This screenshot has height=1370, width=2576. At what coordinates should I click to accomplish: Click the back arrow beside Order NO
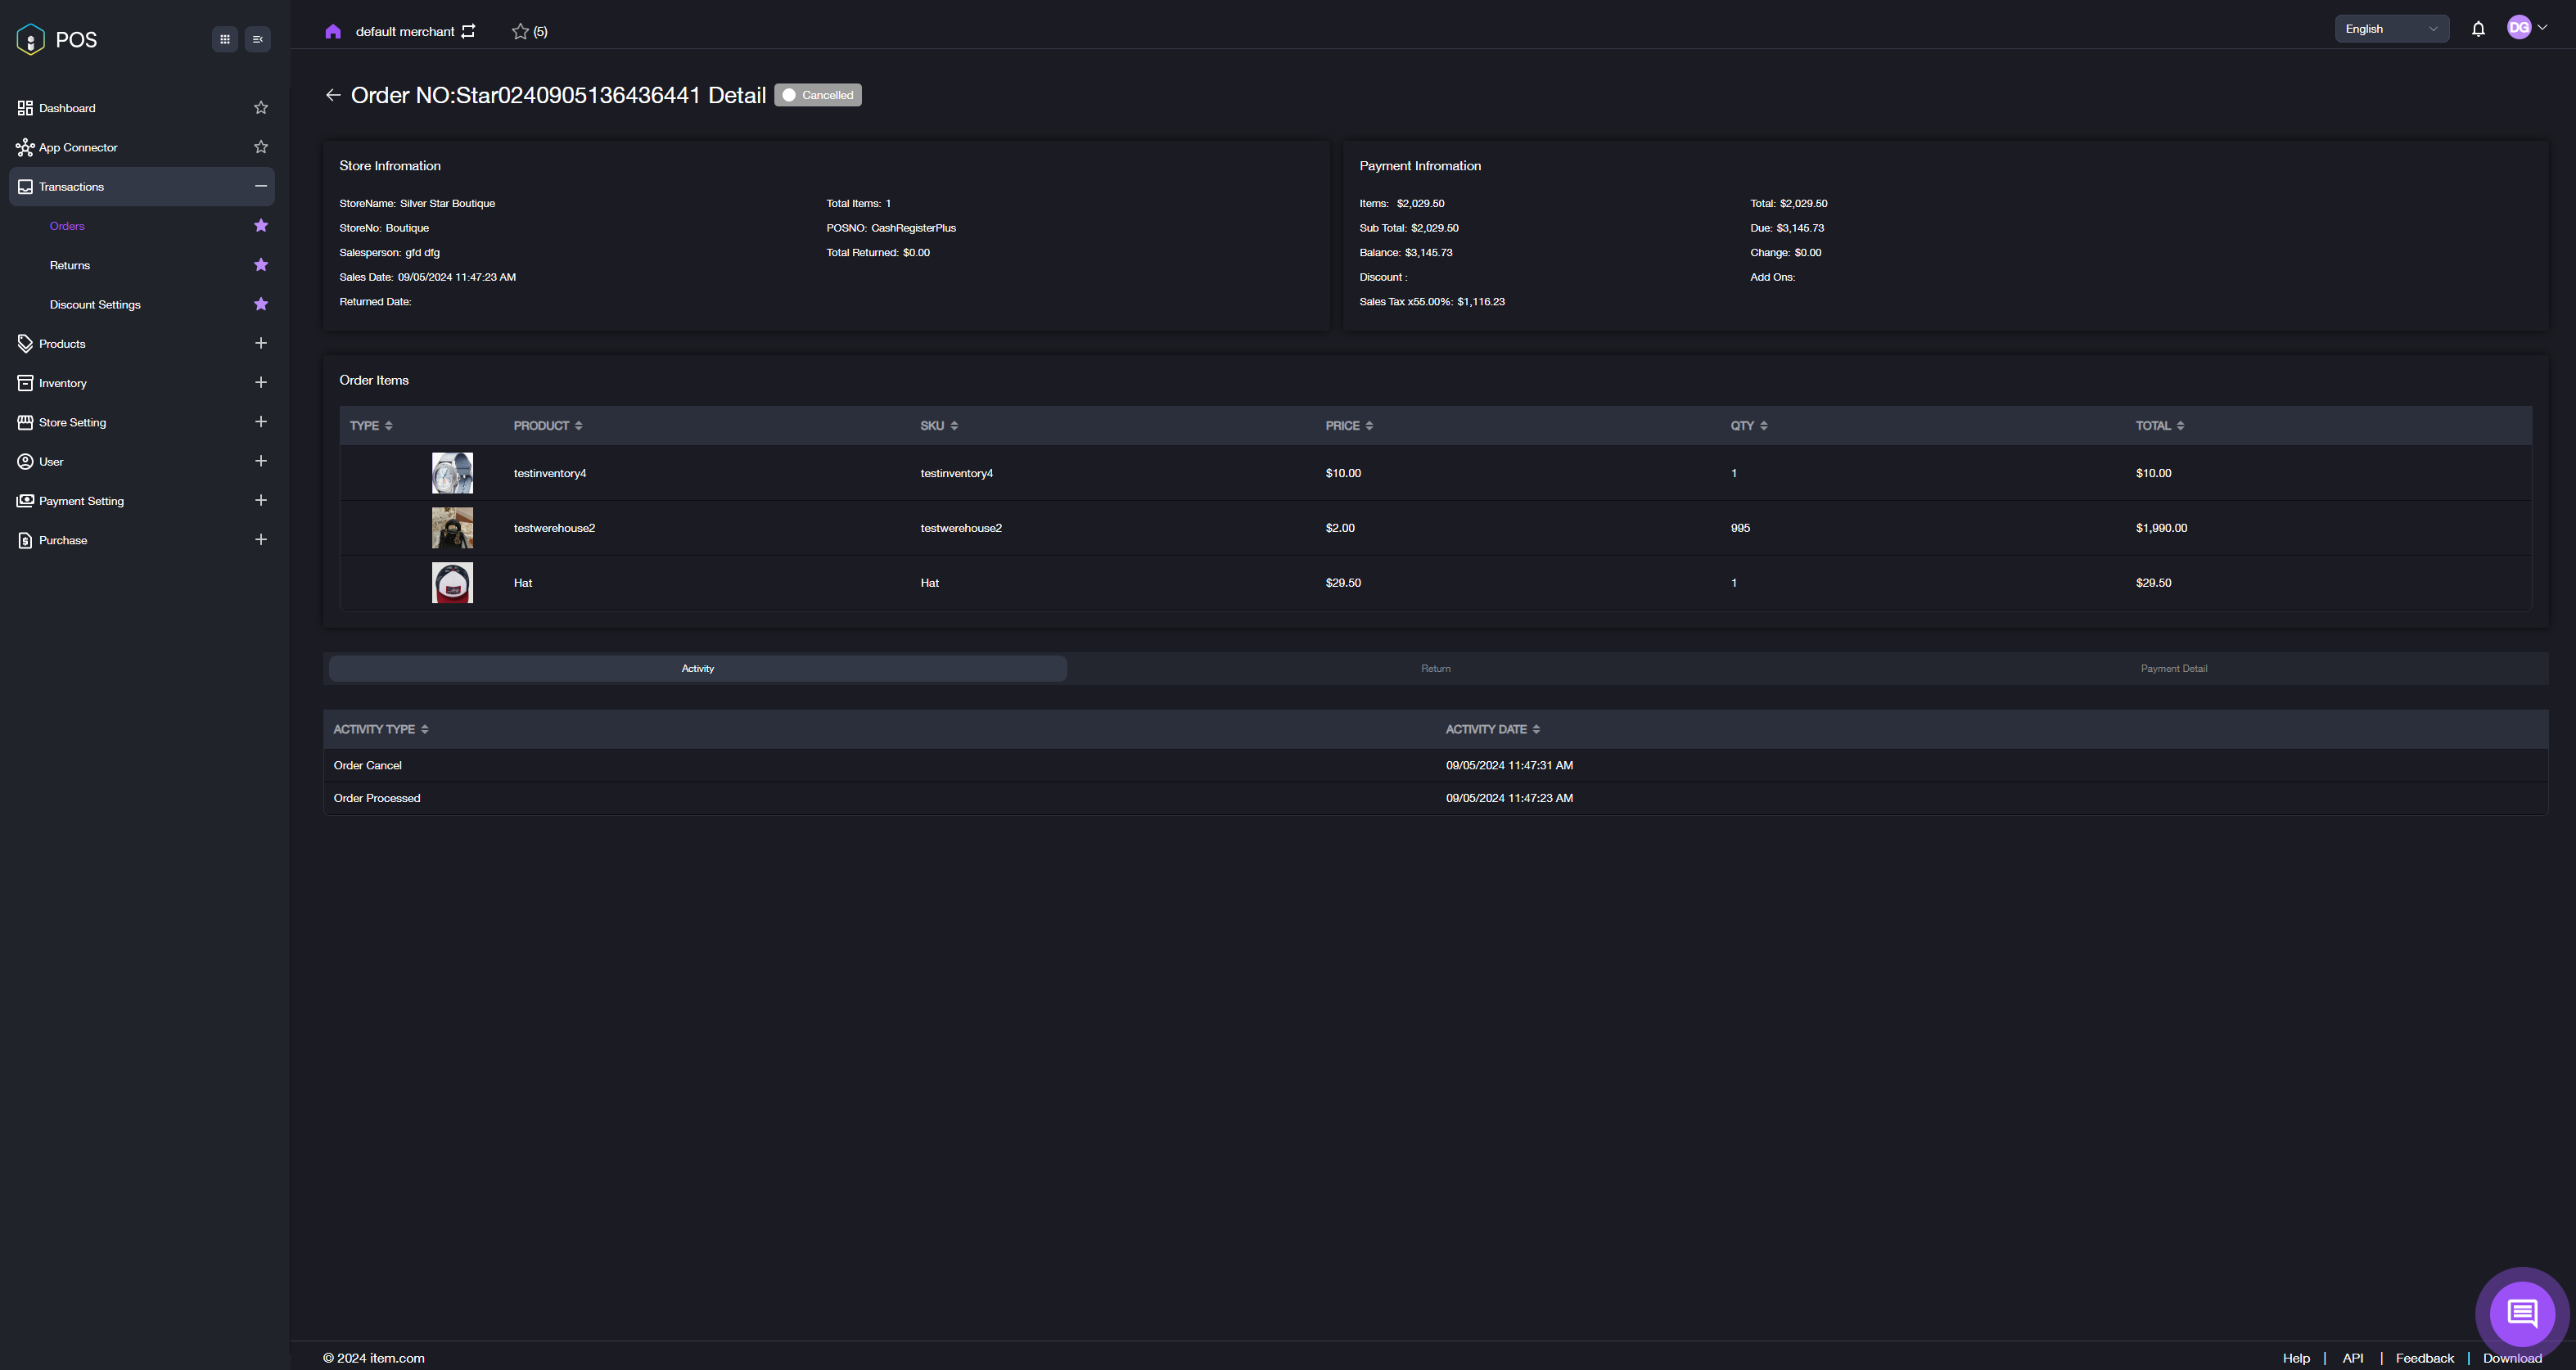(333, 95)
